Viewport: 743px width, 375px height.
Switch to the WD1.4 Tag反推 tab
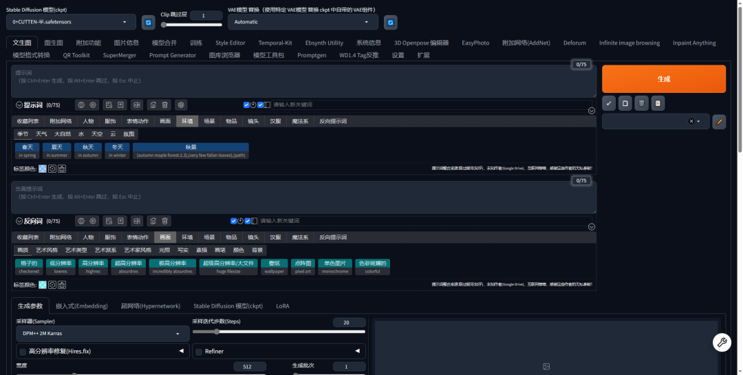(358, 55)
